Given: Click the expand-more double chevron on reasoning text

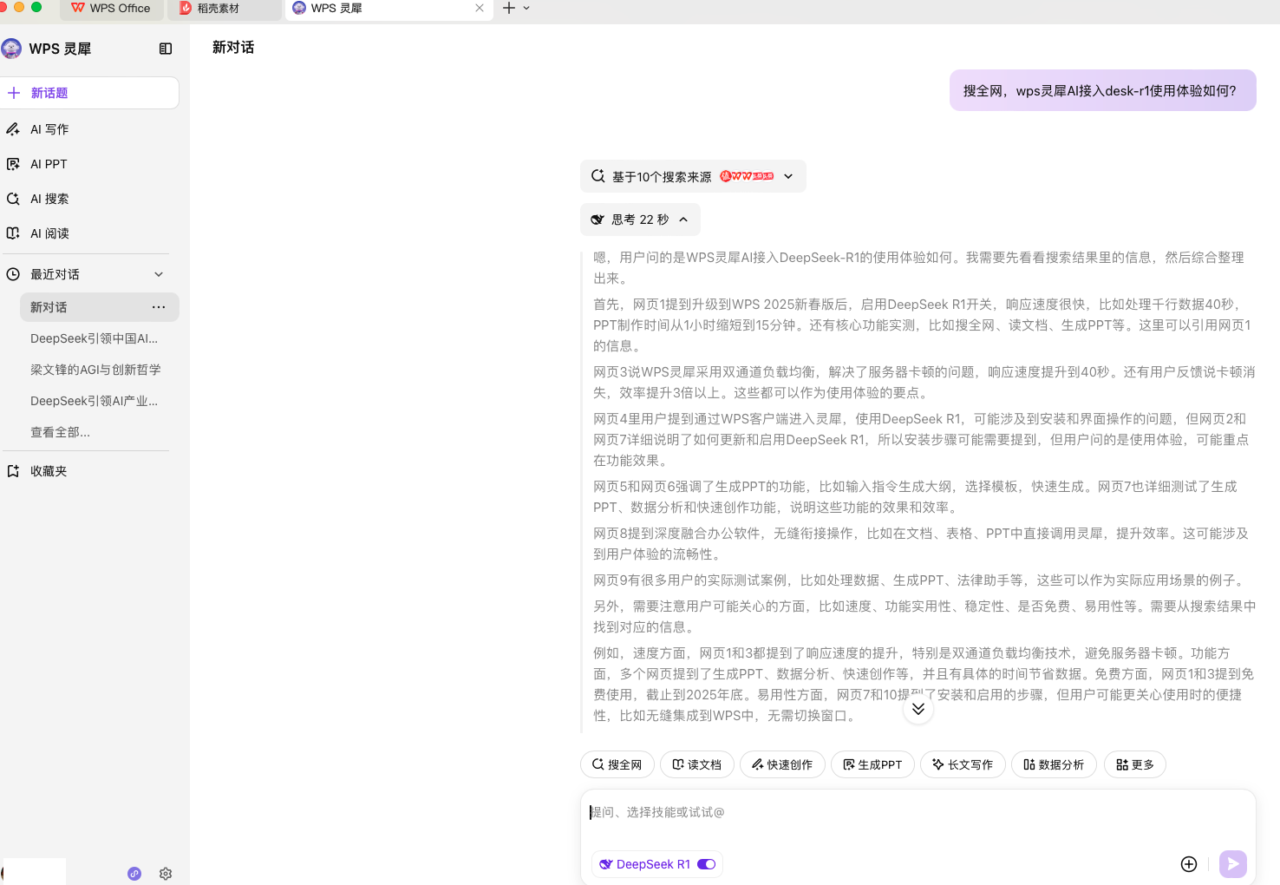Looking at the screenshot, I should [918, 708].
